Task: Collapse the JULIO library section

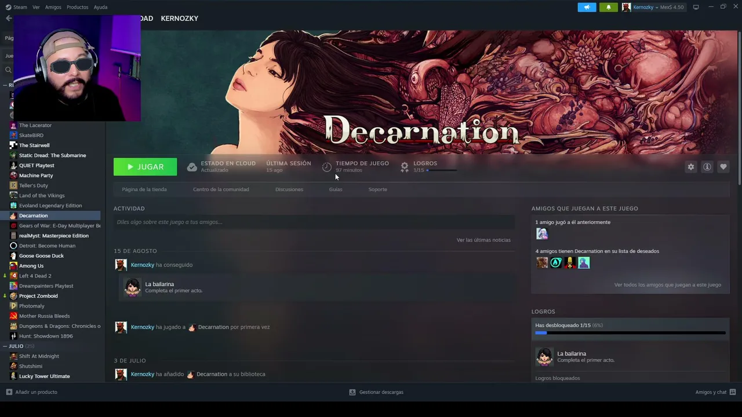Action: click(x=5, y=346)
